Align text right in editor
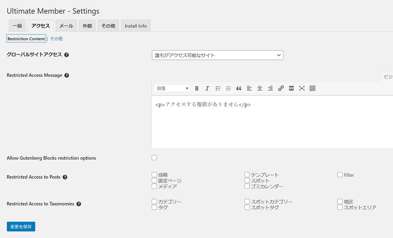Viewport: 393px width, 238px height. tap(270, 88)
